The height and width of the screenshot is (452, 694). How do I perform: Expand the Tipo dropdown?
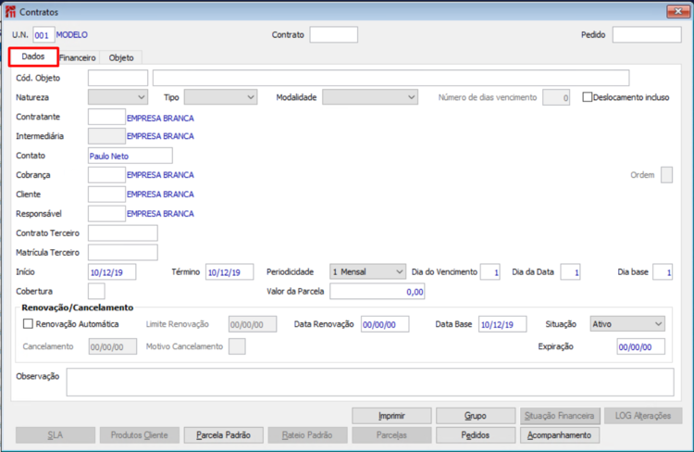pyautogui.click(x=220, y=97)
